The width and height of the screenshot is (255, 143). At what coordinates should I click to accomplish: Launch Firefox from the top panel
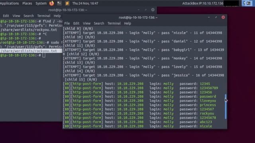tap(51, 3)
